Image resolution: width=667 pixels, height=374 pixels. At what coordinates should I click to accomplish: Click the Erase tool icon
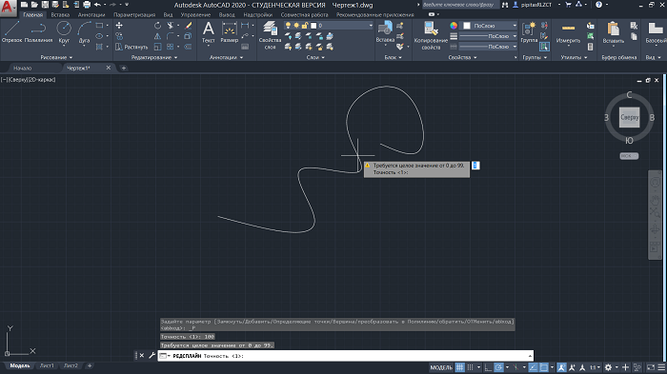pyautogui.click(x=189, y=26)
